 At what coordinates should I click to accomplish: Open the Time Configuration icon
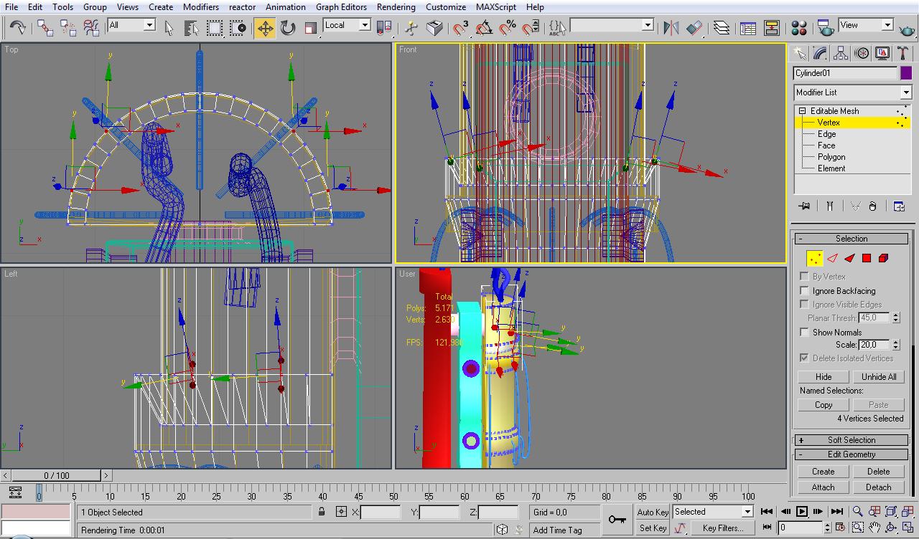click(x=840, y=528)
